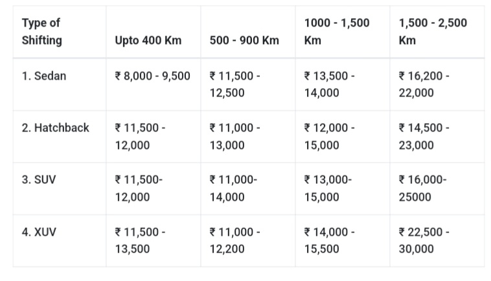Click the "Upto 400 Km" column header
The image size is (491, 281).
148,40
